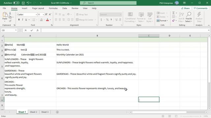Viewport: 211px width, 118px height.
Task: Switch to the Page Layout tab
Action: click(38, 8)
